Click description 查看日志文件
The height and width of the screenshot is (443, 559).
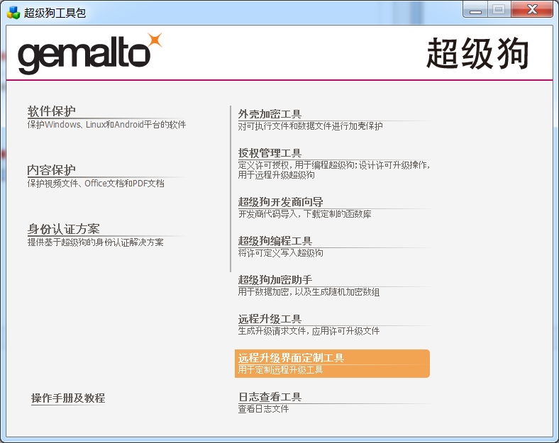[263, 409]
